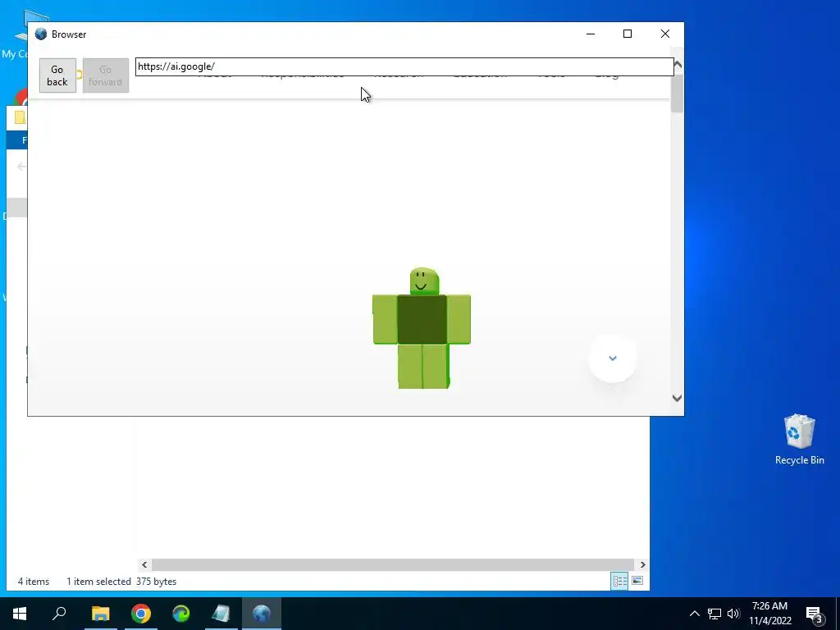Image resolution: width=840 pixels, height=630 pixels.
Task: Click the Browser vertical scrollbar thumb
Action: coord(677,94)
